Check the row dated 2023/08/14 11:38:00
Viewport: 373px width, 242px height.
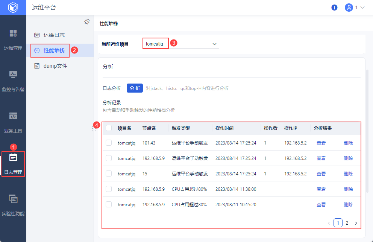point(109,189)
